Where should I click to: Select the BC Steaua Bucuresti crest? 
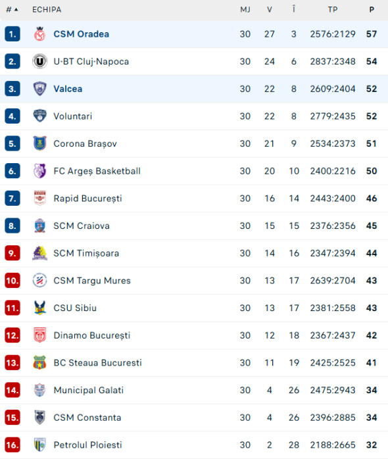tap(39, 363)
